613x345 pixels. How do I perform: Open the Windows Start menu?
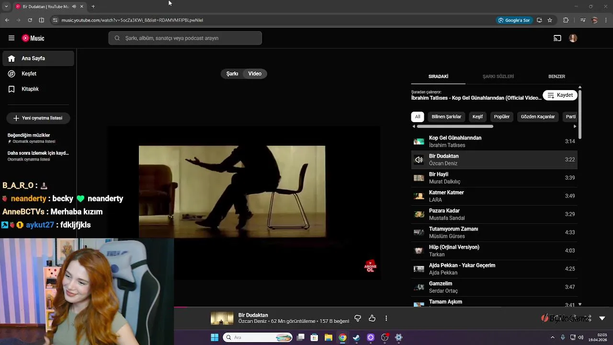[x=215, y=337]
